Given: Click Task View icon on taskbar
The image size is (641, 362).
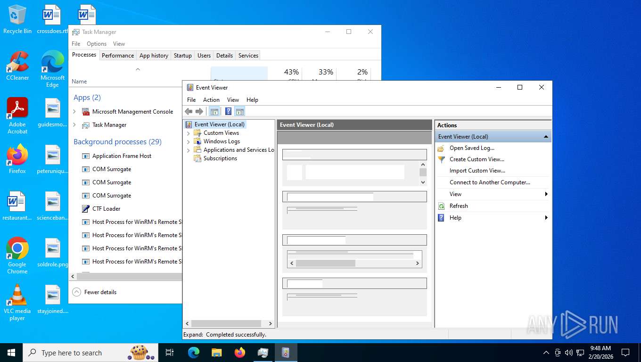Looking at the screenshot, I should [170, 353].
